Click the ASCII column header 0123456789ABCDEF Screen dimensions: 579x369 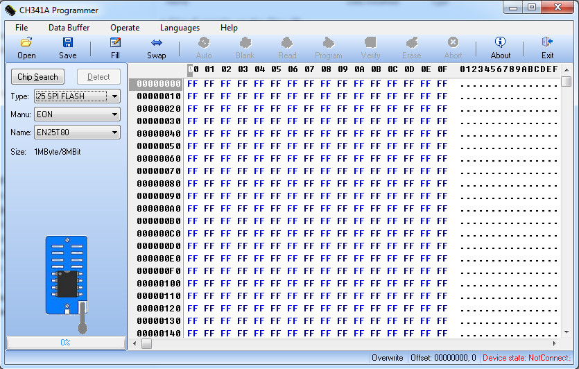click(508, 69)
